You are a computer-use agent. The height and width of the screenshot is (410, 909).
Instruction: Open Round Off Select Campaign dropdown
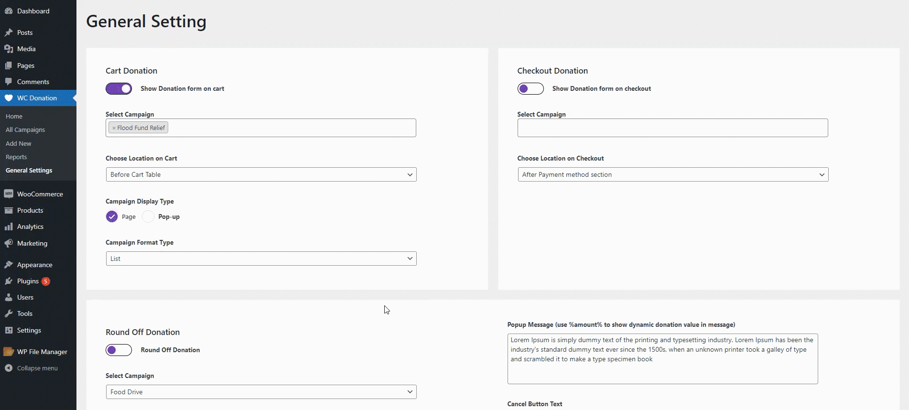pyautogui.click(x=261, y=392)
